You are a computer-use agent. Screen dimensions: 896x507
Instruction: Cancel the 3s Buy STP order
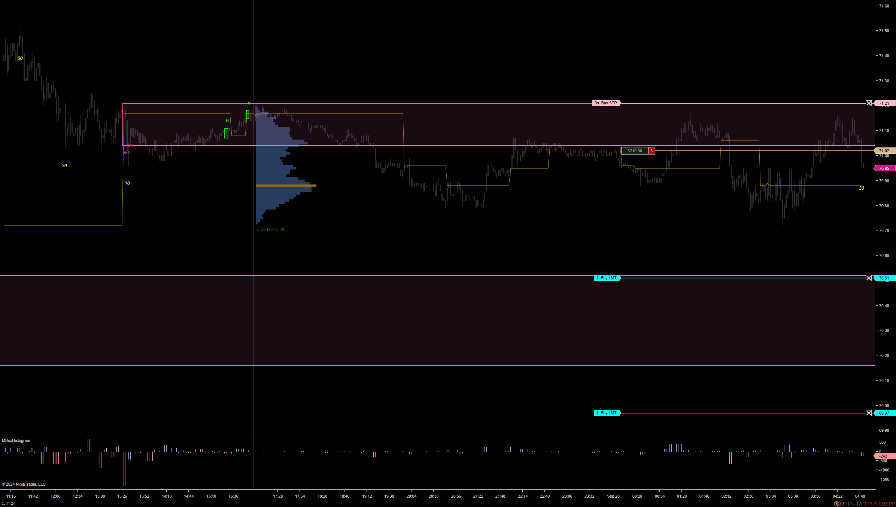[x=869, y=103]
